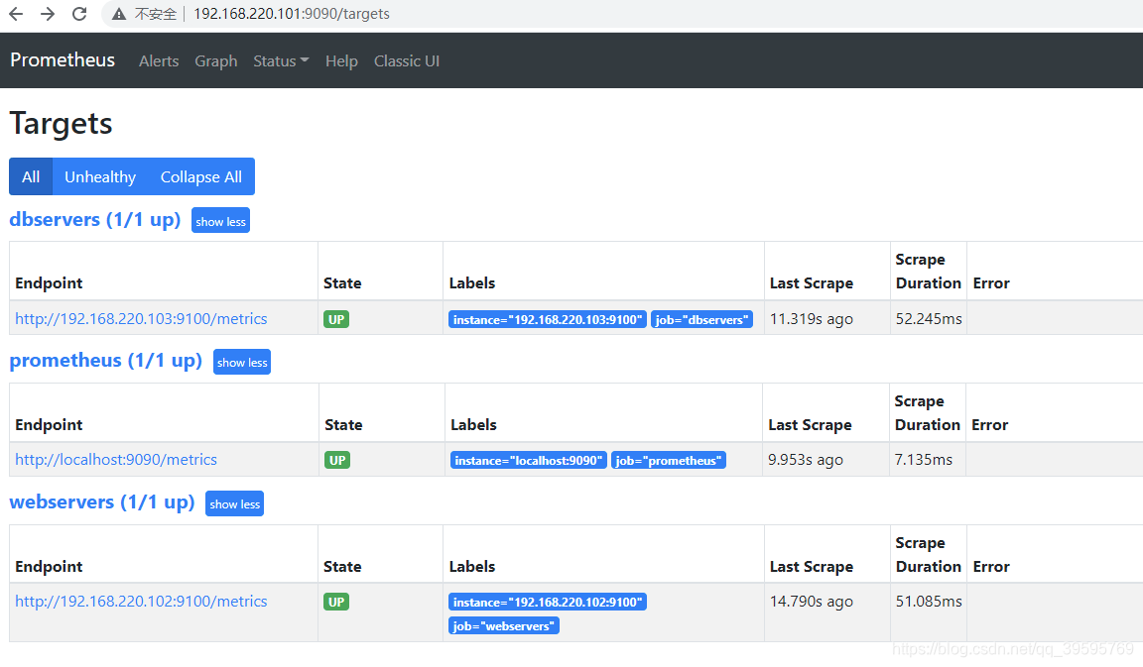1143x667 pixels.
Task: Click the not-secure warning triangle icon
Action: click(x=119, y=14)
